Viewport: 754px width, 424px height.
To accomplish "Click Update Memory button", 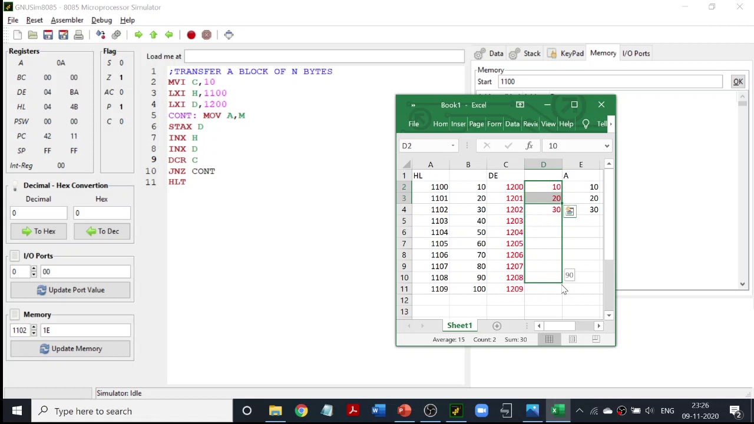I will pyautogui.click(x=70, y=349).
